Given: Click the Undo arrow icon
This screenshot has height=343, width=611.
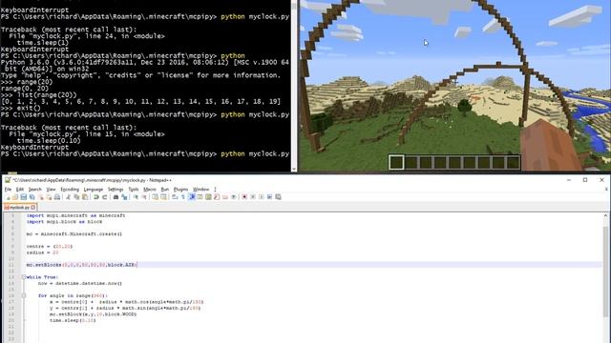Looking at the screenshot, I should pos(95,197).
